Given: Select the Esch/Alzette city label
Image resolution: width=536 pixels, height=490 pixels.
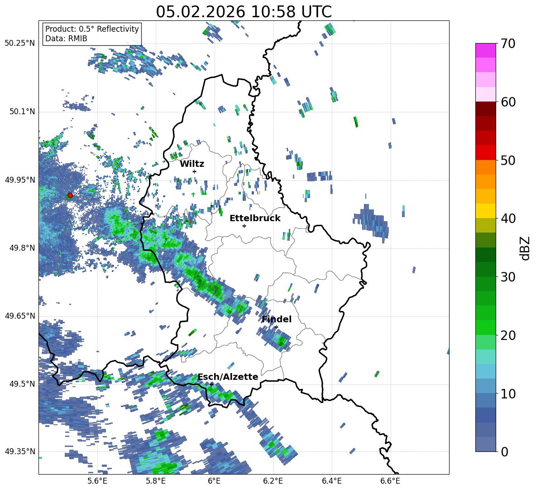Looking at the screenshot, I should [x=228, y=377].
